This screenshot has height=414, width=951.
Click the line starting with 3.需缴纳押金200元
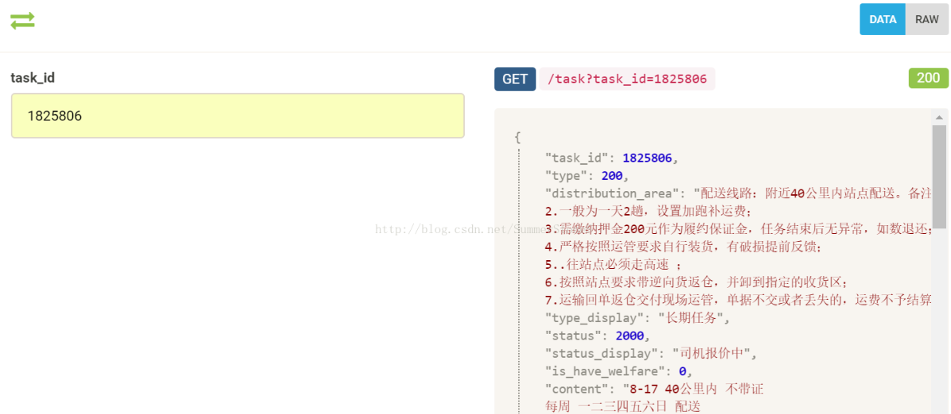(738, 228)
